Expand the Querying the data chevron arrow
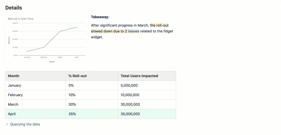 7,124
